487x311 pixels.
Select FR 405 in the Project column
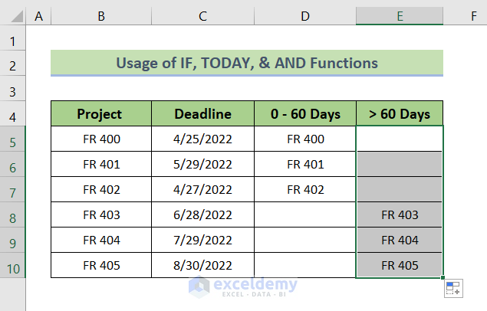[100, 266]
